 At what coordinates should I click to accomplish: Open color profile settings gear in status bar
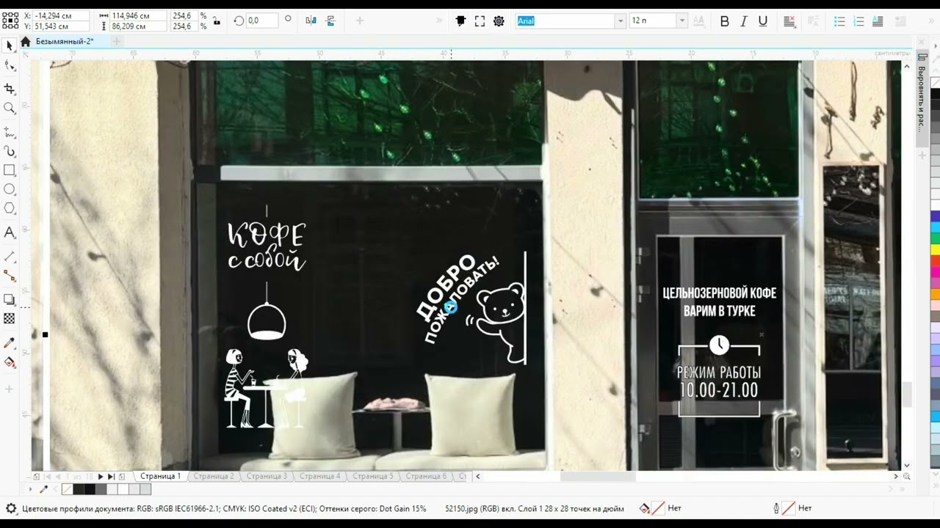(11, 508)
